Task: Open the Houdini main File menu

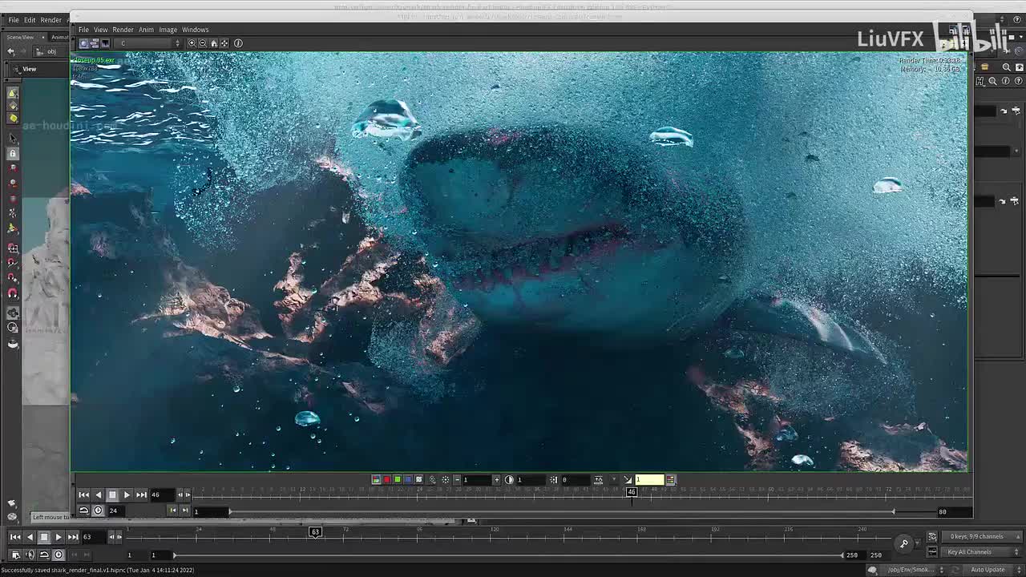Action: [14, 19]
